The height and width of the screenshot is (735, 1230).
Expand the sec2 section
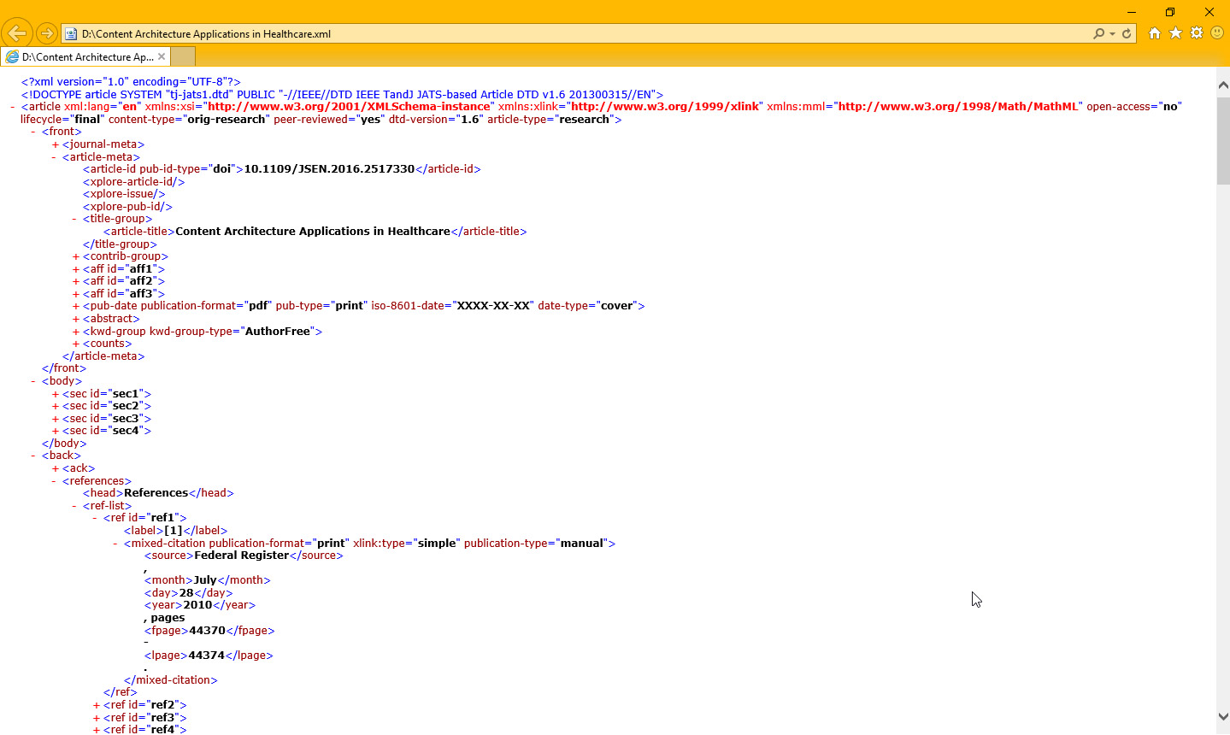click(55, 406)
